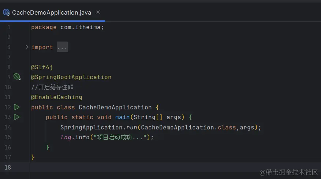Viewport: 321px width, 179px height.
Task: Run CacheDemoApplication class from line 12 gutter
Action: click(x=16, y=107)
